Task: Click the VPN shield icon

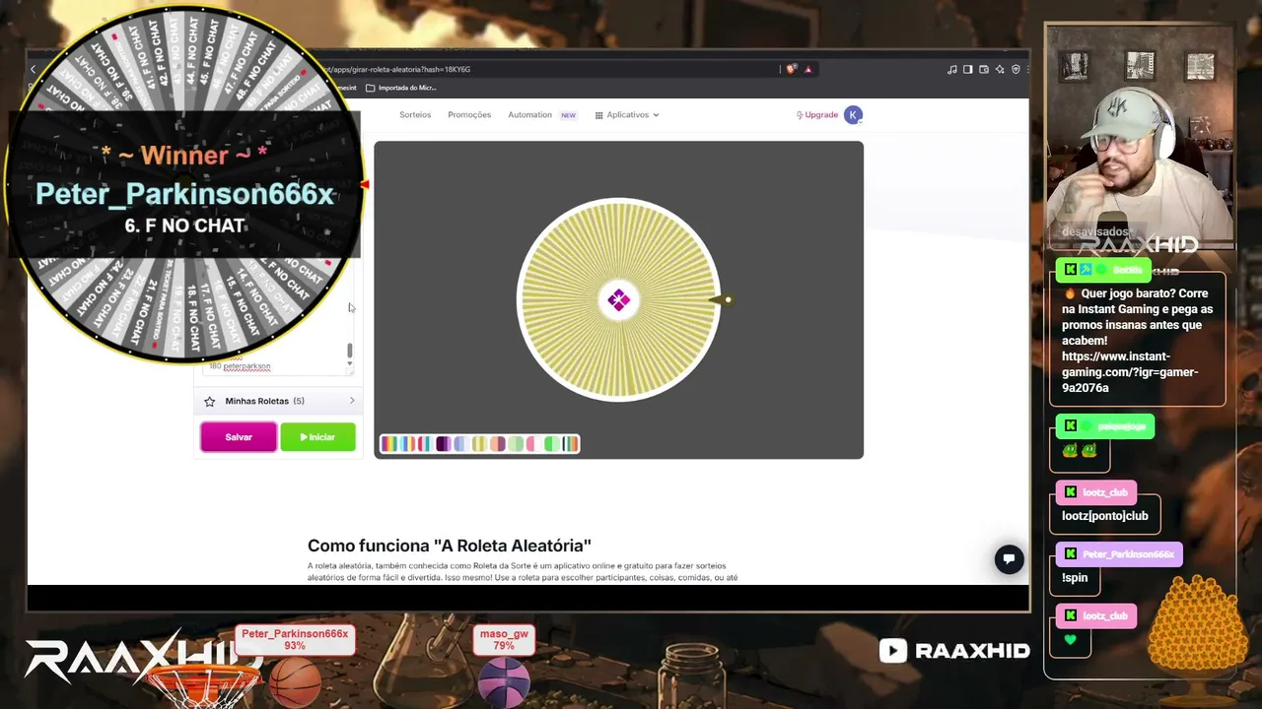Action: [x=1016, y=69]
